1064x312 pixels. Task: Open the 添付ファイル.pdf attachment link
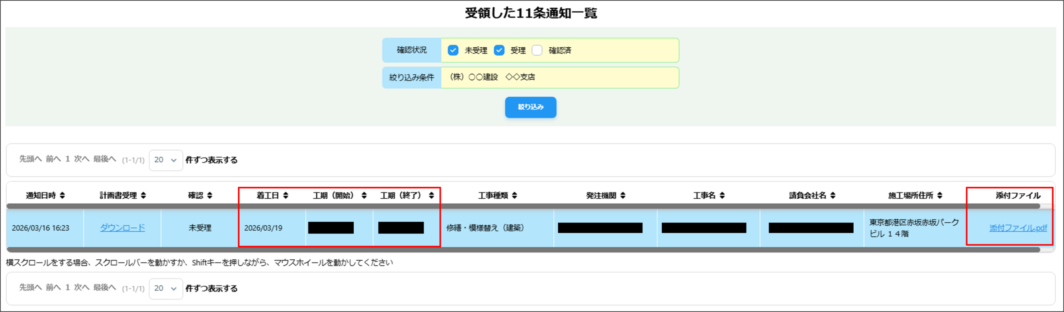pyautogui.click(x=1018, y=228)
